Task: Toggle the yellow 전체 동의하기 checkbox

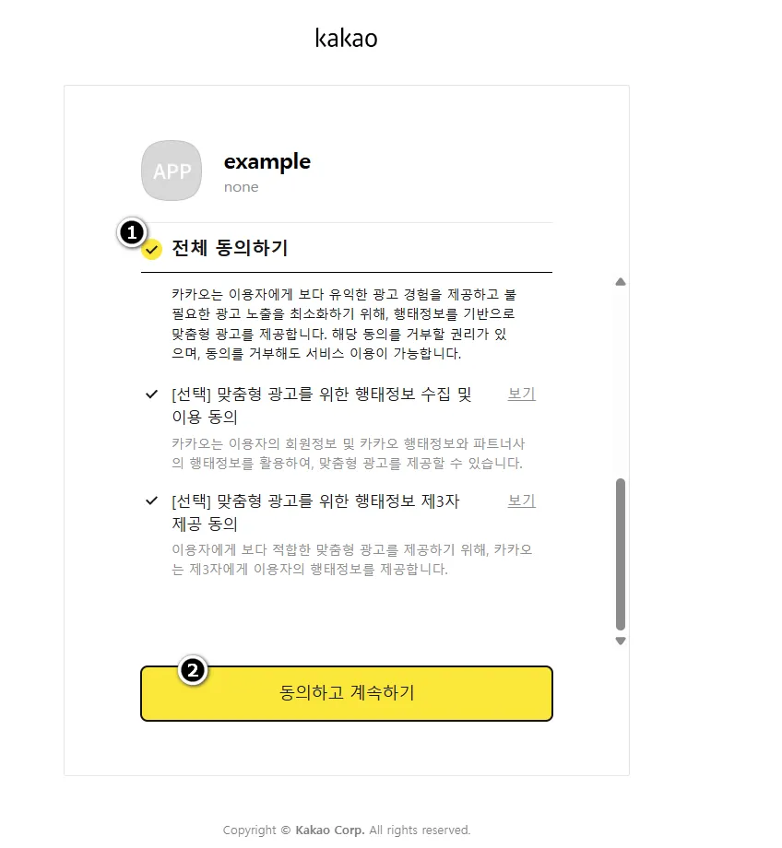Action: tap(152, 249)
